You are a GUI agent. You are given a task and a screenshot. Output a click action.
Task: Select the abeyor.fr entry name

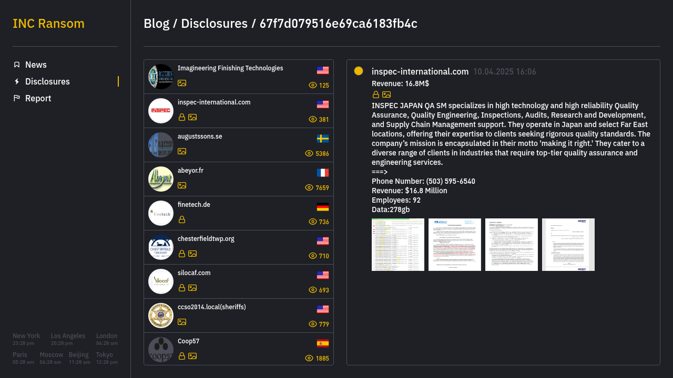pyautogui.click(x=190, y=171)
